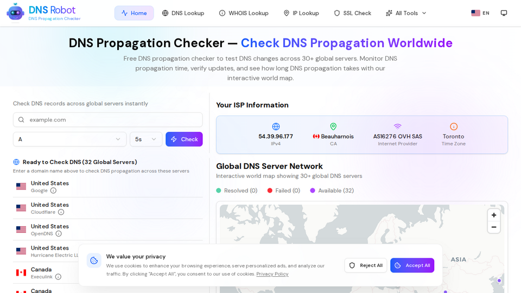The height and width of the screenshot is (293, 521).
Task: Click the Check button
Action: [x=184, y=139]
